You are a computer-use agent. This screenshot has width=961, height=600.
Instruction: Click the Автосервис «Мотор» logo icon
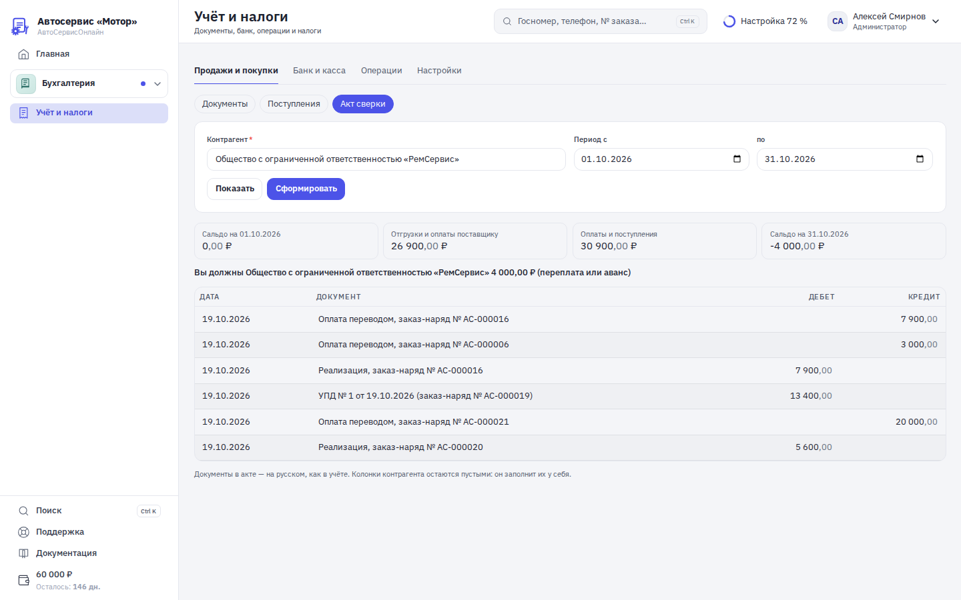(20, 26)
